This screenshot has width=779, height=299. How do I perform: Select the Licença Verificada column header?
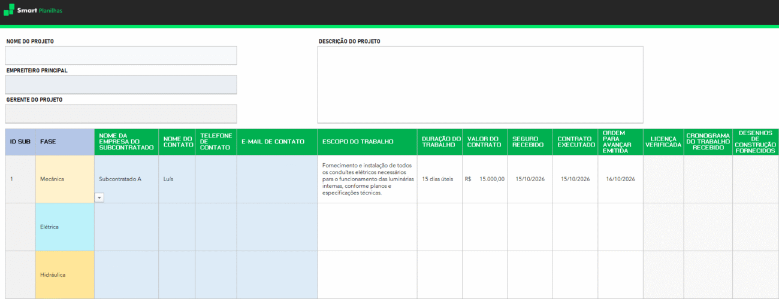663,142
